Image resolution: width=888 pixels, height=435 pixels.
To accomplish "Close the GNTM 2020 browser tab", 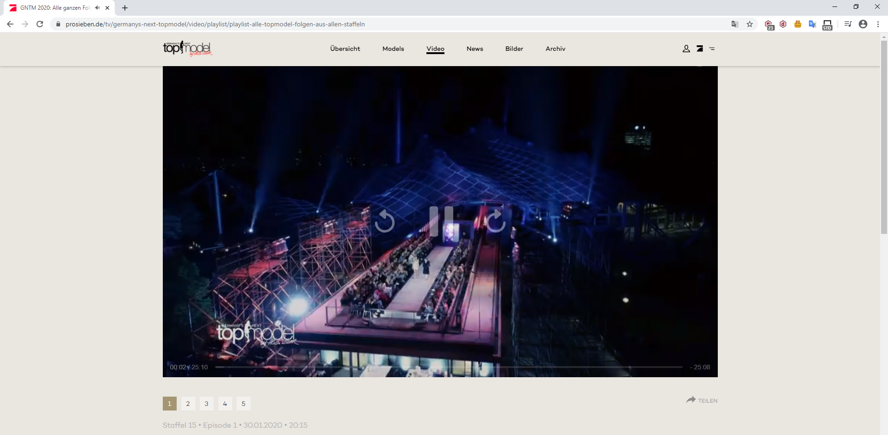I will pyautogui.click(x=107, y=8).
